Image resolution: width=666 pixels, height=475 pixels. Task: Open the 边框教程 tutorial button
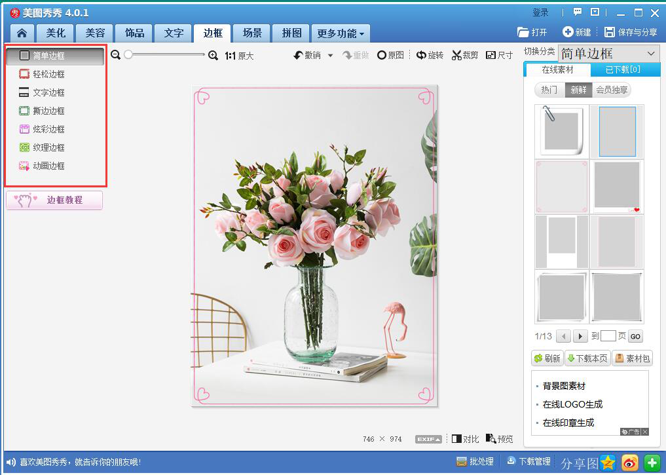(x=54, y=200)
